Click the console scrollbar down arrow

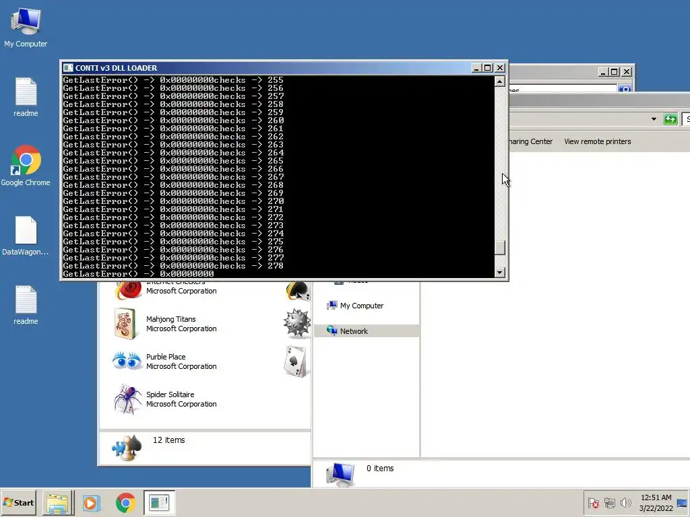click(x=499, y=273)
